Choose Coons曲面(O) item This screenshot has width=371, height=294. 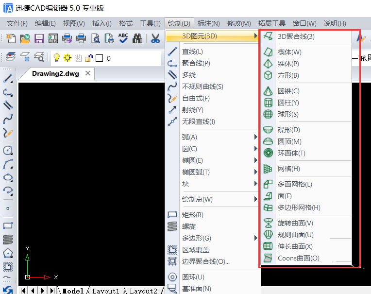pyautogui.click(x=306, y=258)
